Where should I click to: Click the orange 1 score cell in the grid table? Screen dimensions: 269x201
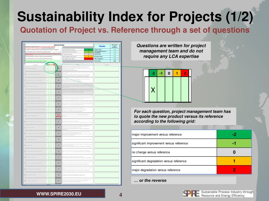(234, 161)
